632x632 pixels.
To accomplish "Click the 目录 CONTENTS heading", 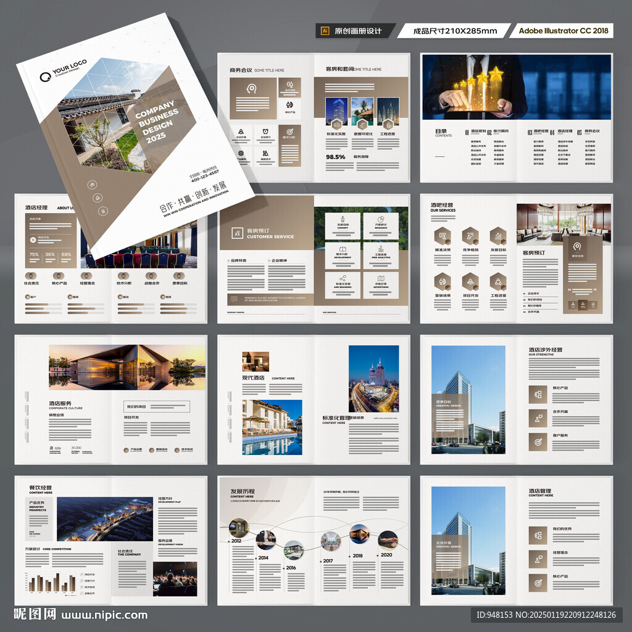I will [443, 133].
